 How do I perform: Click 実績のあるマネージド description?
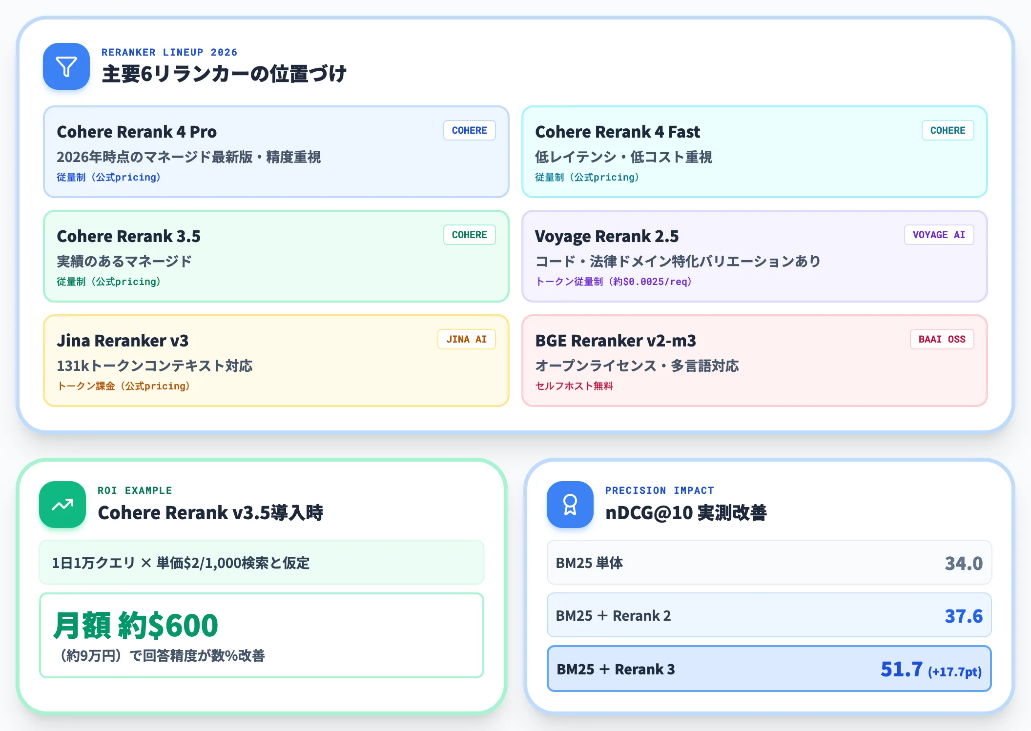(124, 262)
